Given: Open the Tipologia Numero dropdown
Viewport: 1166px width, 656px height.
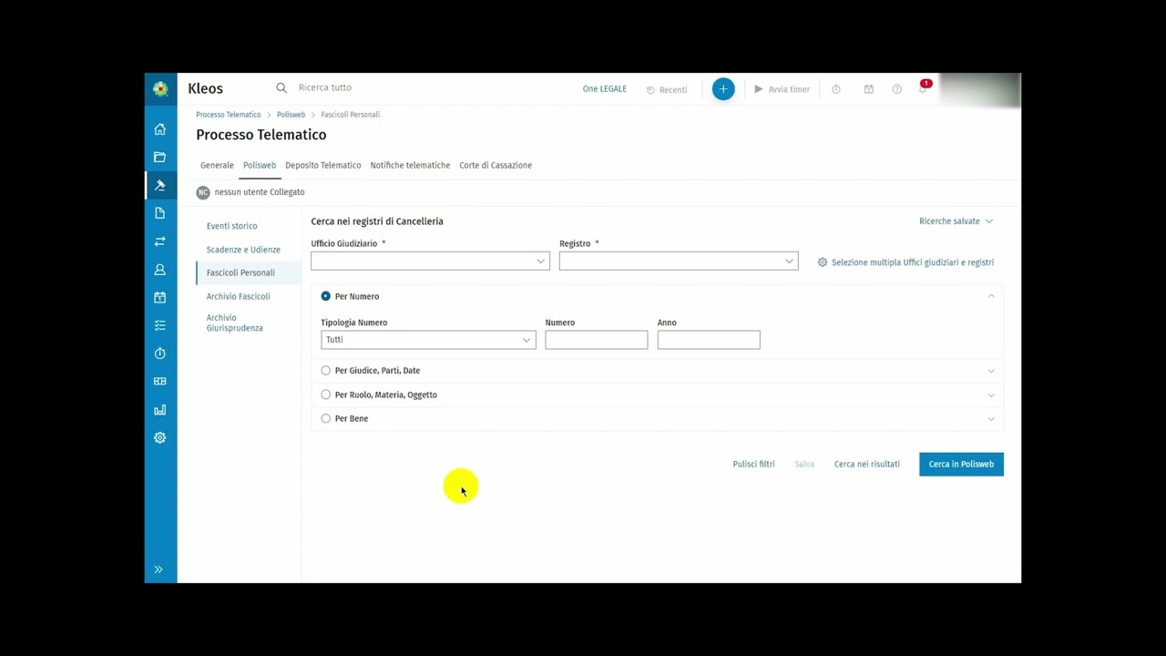Looking at the screenshot, I should pos(428,340).
